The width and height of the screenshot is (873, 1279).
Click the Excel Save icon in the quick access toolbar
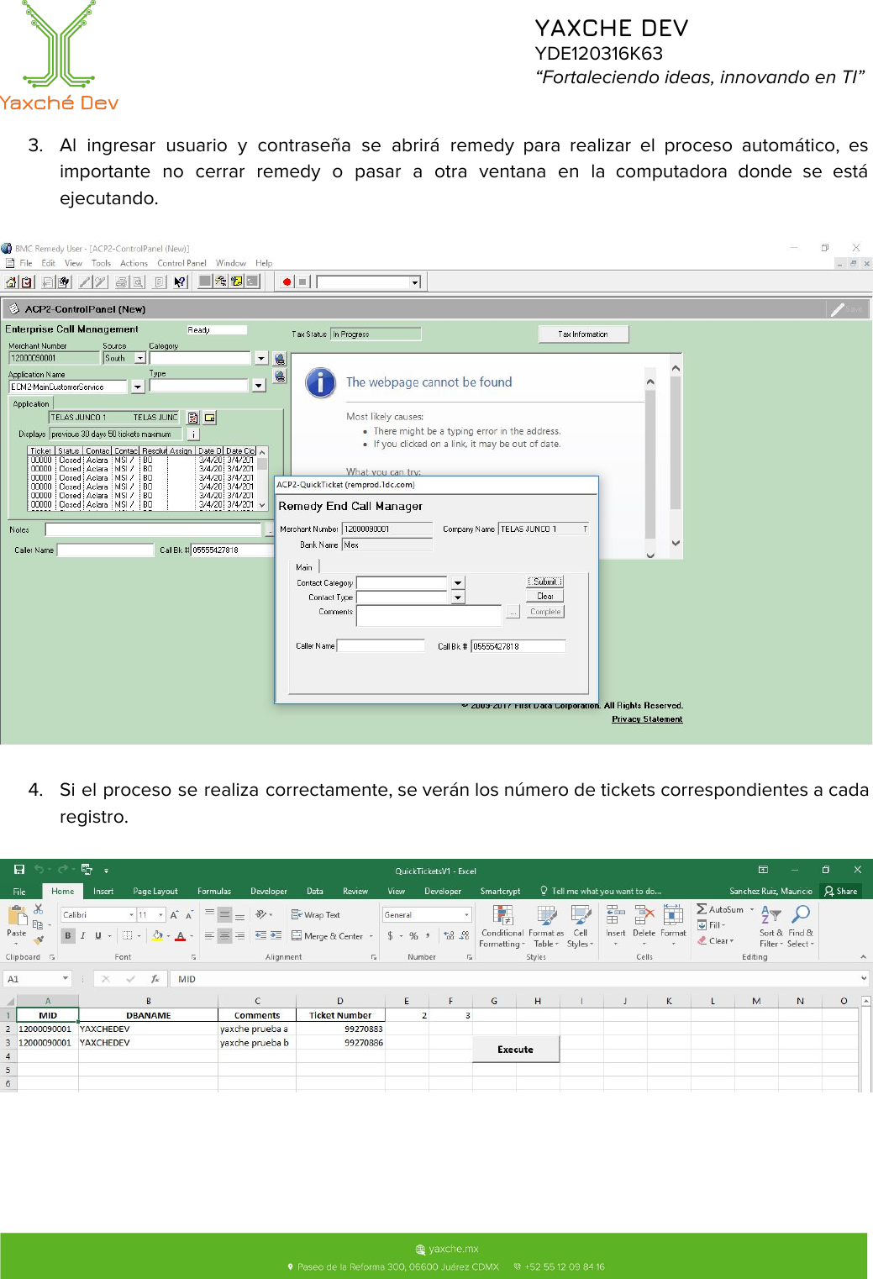[19, 870]
